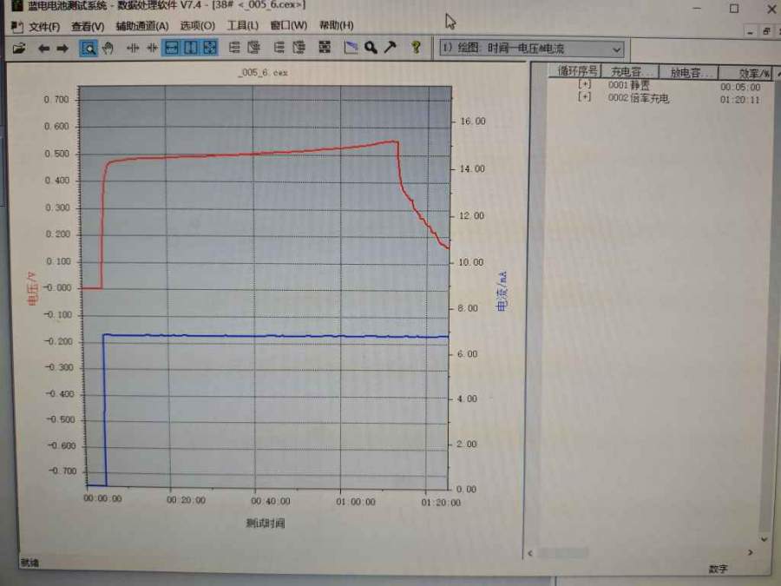Toggle the horizontal split layout button
This screenshot has height=586, width=781.
click(171, 48)
